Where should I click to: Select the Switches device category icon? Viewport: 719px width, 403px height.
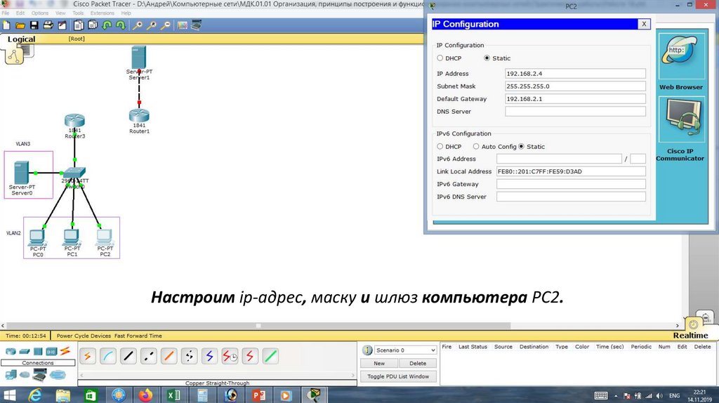tap(25, 352)
